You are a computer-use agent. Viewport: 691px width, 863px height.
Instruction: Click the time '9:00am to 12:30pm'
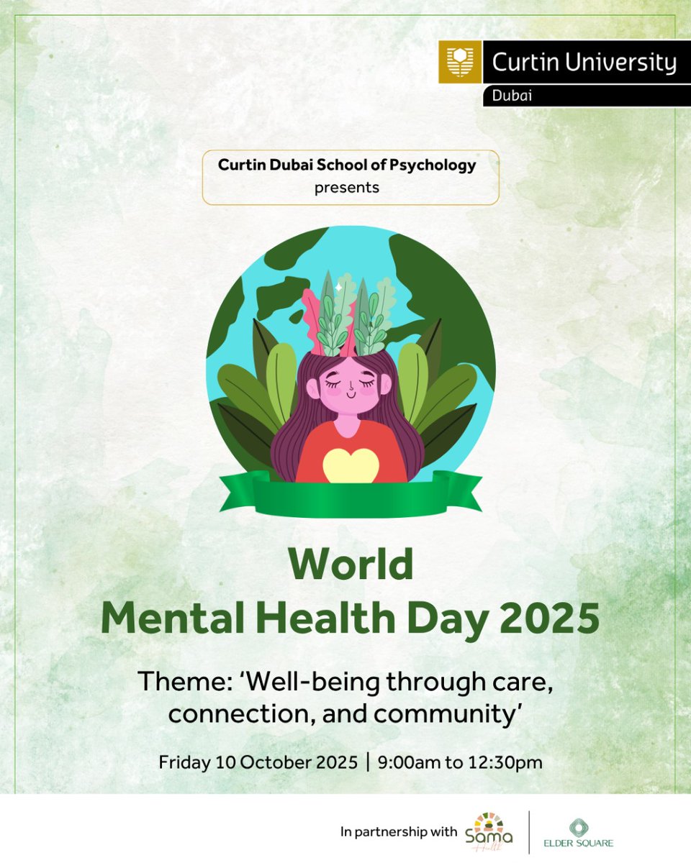(459, 762)
